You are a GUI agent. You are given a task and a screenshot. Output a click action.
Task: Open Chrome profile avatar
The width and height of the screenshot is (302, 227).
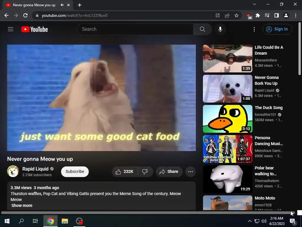click(286, 15)
